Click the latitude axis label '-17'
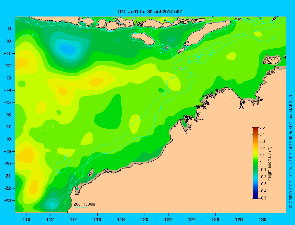Viewport: 295px width, 225px height. 7,127
